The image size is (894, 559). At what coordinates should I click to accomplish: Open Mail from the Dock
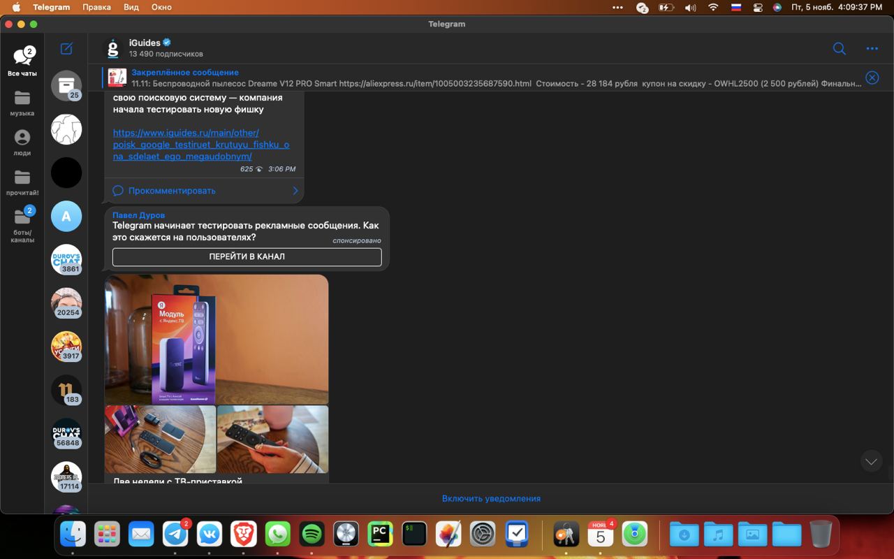[x=141, y=535]
